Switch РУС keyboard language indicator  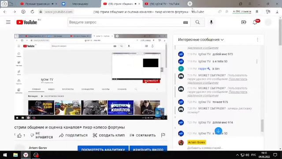coord(253,155)
